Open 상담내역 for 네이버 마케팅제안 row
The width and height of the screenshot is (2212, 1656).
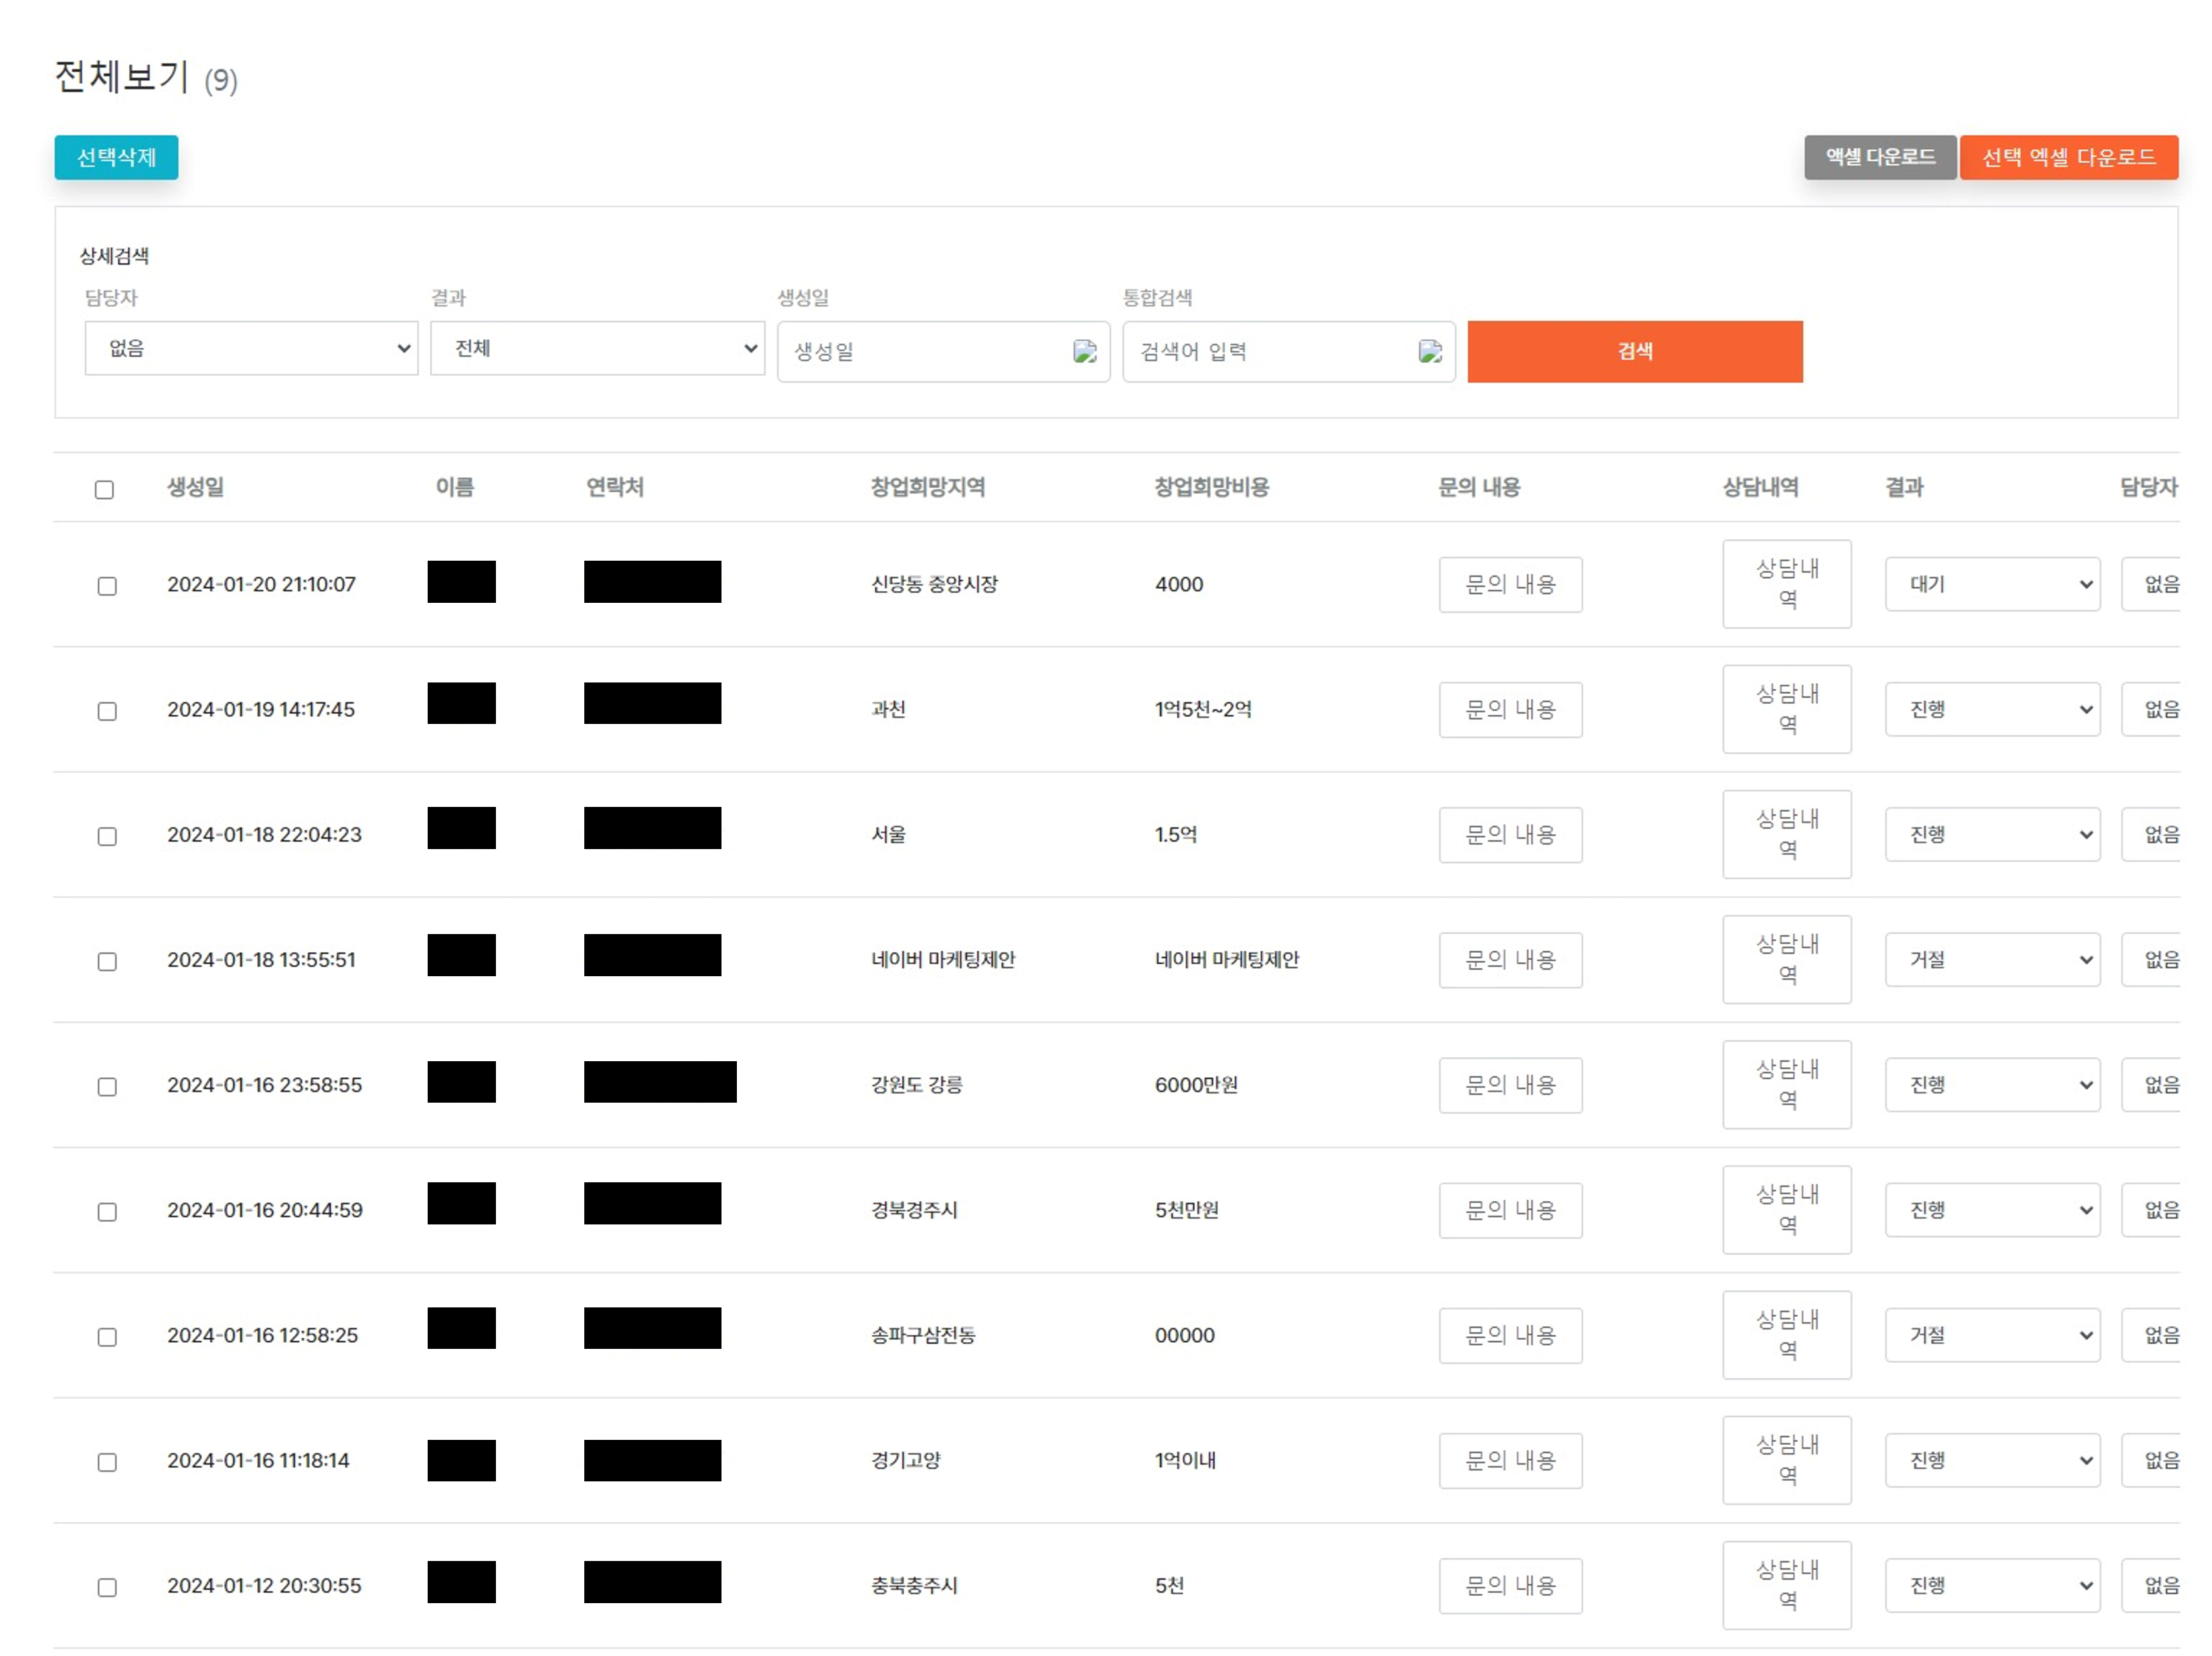pyautogui.click(x=1786, y=959)
